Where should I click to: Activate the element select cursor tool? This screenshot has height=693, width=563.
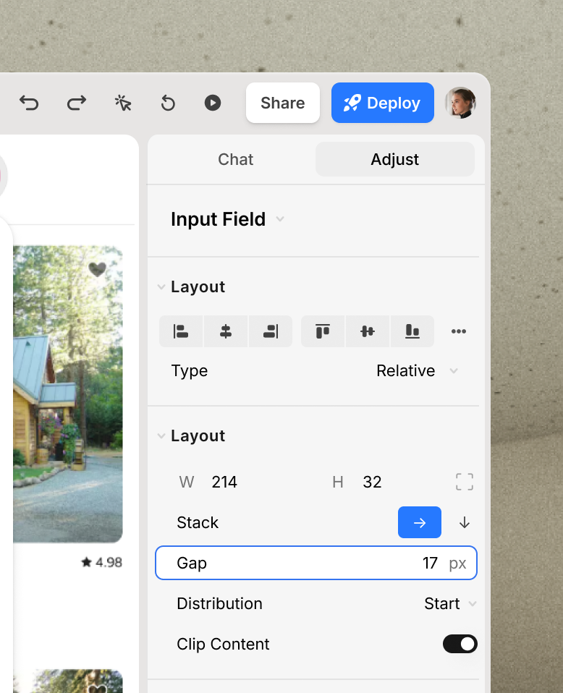click(x=123, y=103)
